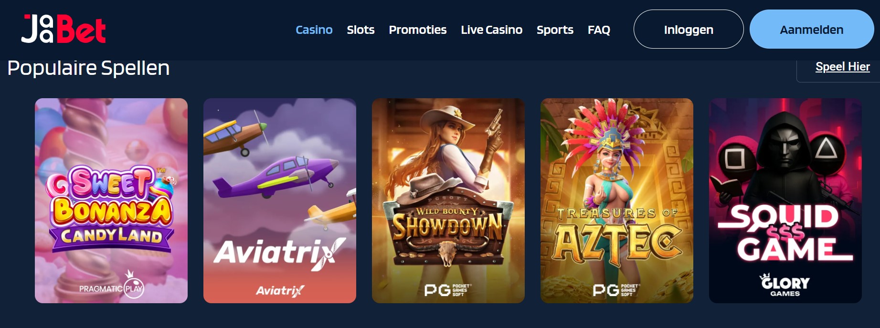Open the FAQ page
Screen dimensions: 880x328
(599, 30)
